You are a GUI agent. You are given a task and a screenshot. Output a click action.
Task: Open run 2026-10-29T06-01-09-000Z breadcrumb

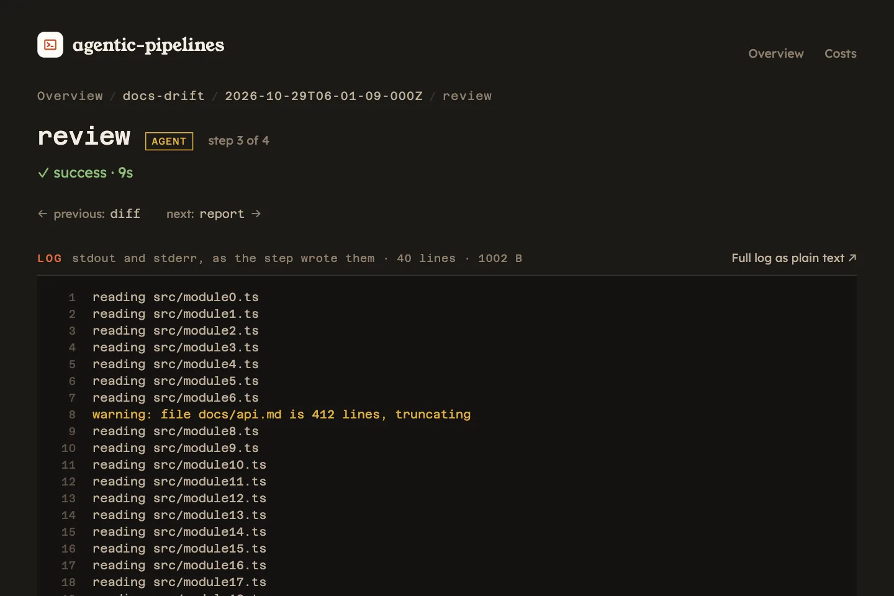tap(323, 96)
